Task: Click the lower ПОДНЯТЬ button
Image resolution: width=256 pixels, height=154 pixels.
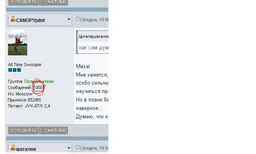Action: click(23, 130)
